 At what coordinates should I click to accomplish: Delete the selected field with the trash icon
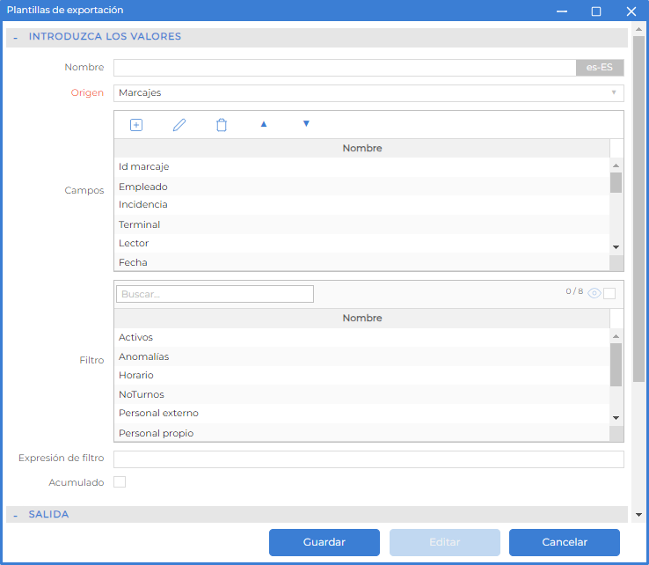(222, 125)
